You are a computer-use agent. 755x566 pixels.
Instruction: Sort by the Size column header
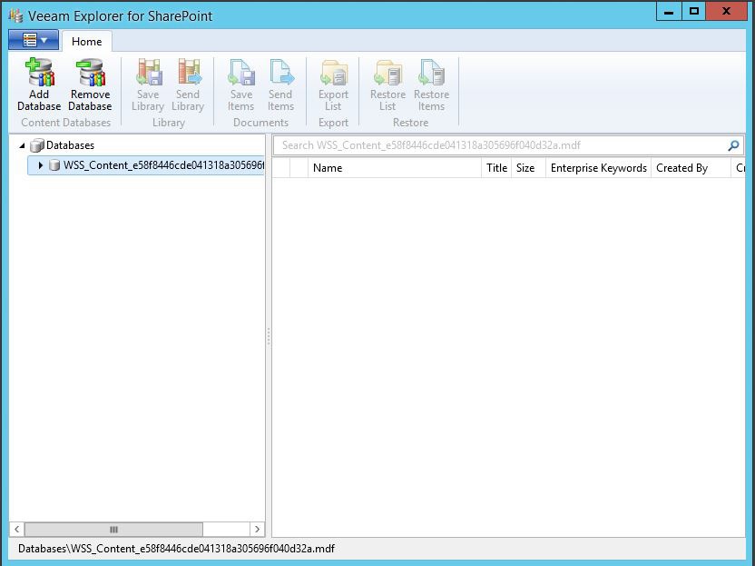[528, 168]
